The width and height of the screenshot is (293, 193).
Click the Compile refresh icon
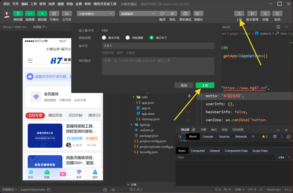tap(162, 13)
